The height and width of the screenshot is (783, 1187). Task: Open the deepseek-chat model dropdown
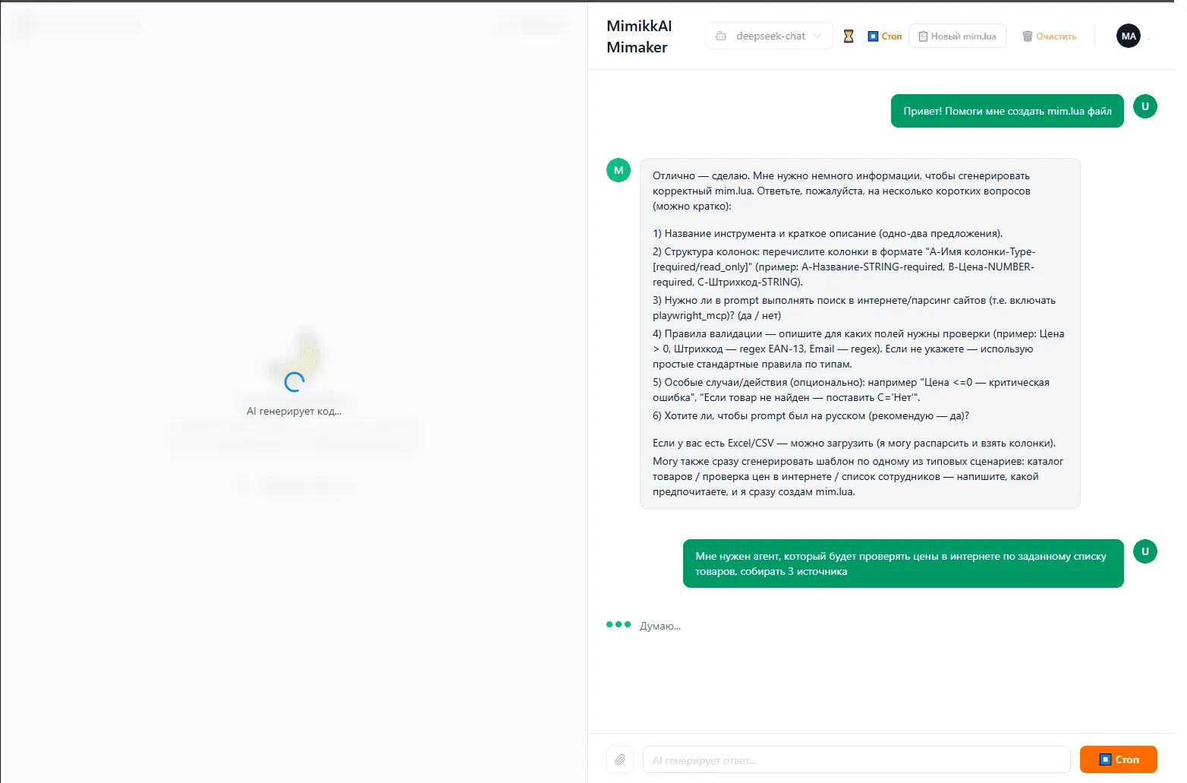[769, 36]
